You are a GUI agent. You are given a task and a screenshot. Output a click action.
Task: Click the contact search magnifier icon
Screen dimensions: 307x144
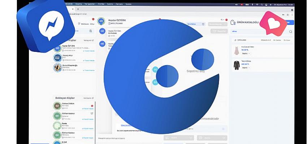click(x=91, y=31)
